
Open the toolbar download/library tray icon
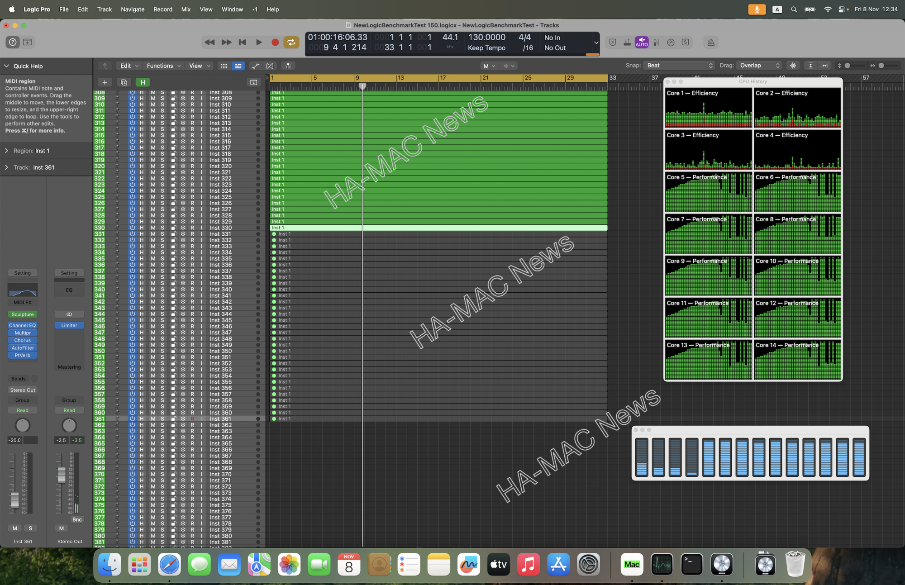click(27, 42)
